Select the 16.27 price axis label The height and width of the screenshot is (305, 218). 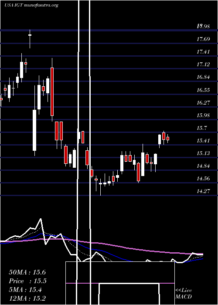(203, 102)
